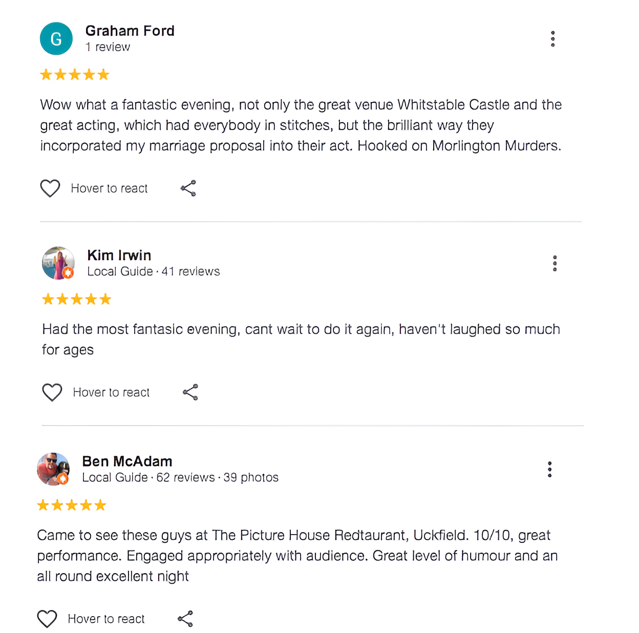The image size is (639, 633).
Task: Like Kim Irwin's review with heart icon
Action: 52,393
